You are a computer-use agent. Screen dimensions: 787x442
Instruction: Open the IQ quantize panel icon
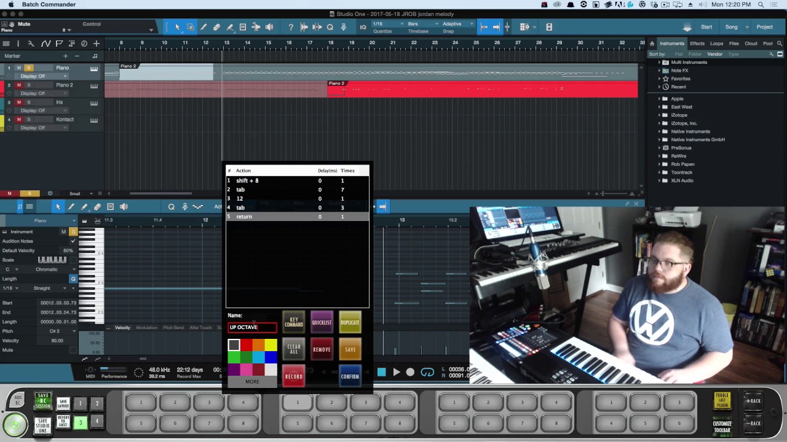coord(363,27)
